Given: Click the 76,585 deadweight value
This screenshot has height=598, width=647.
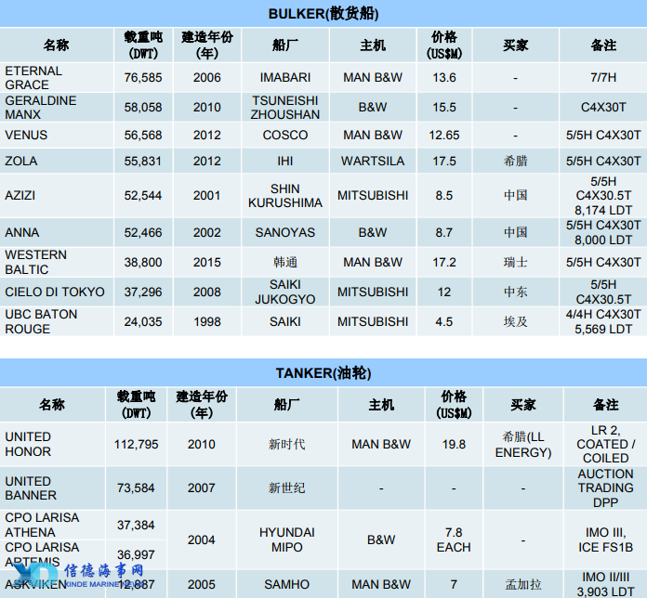Looking at the screenshot, I should pyautogui.click(x=143, y=77).
